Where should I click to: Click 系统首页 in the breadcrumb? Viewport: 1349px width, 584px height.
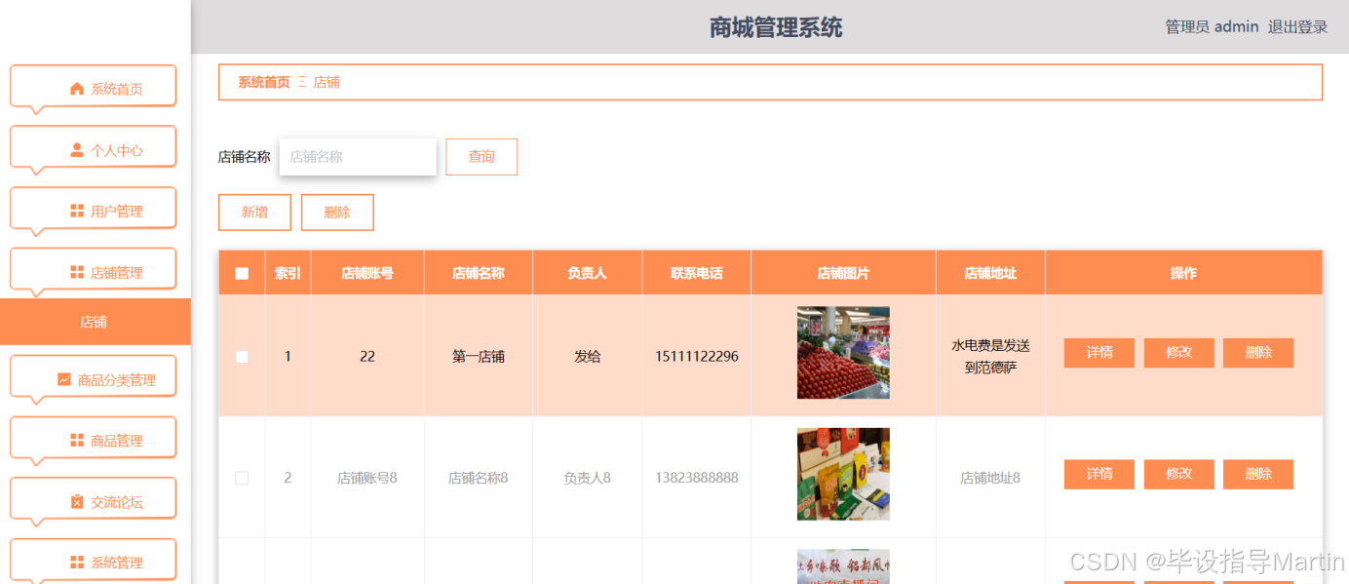tap(264, 82)
